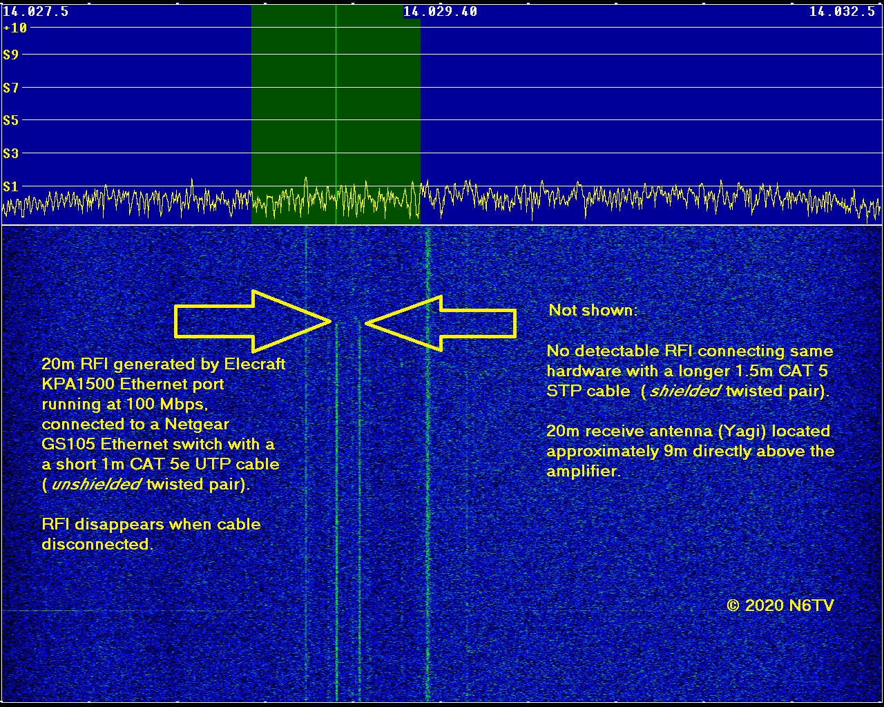Click the bright RFI trace between the arrows

pos(337,483)
